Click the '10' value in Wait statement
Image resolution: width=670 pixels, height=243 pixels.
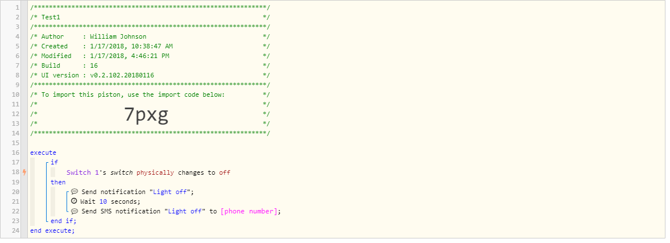(103, 201)
